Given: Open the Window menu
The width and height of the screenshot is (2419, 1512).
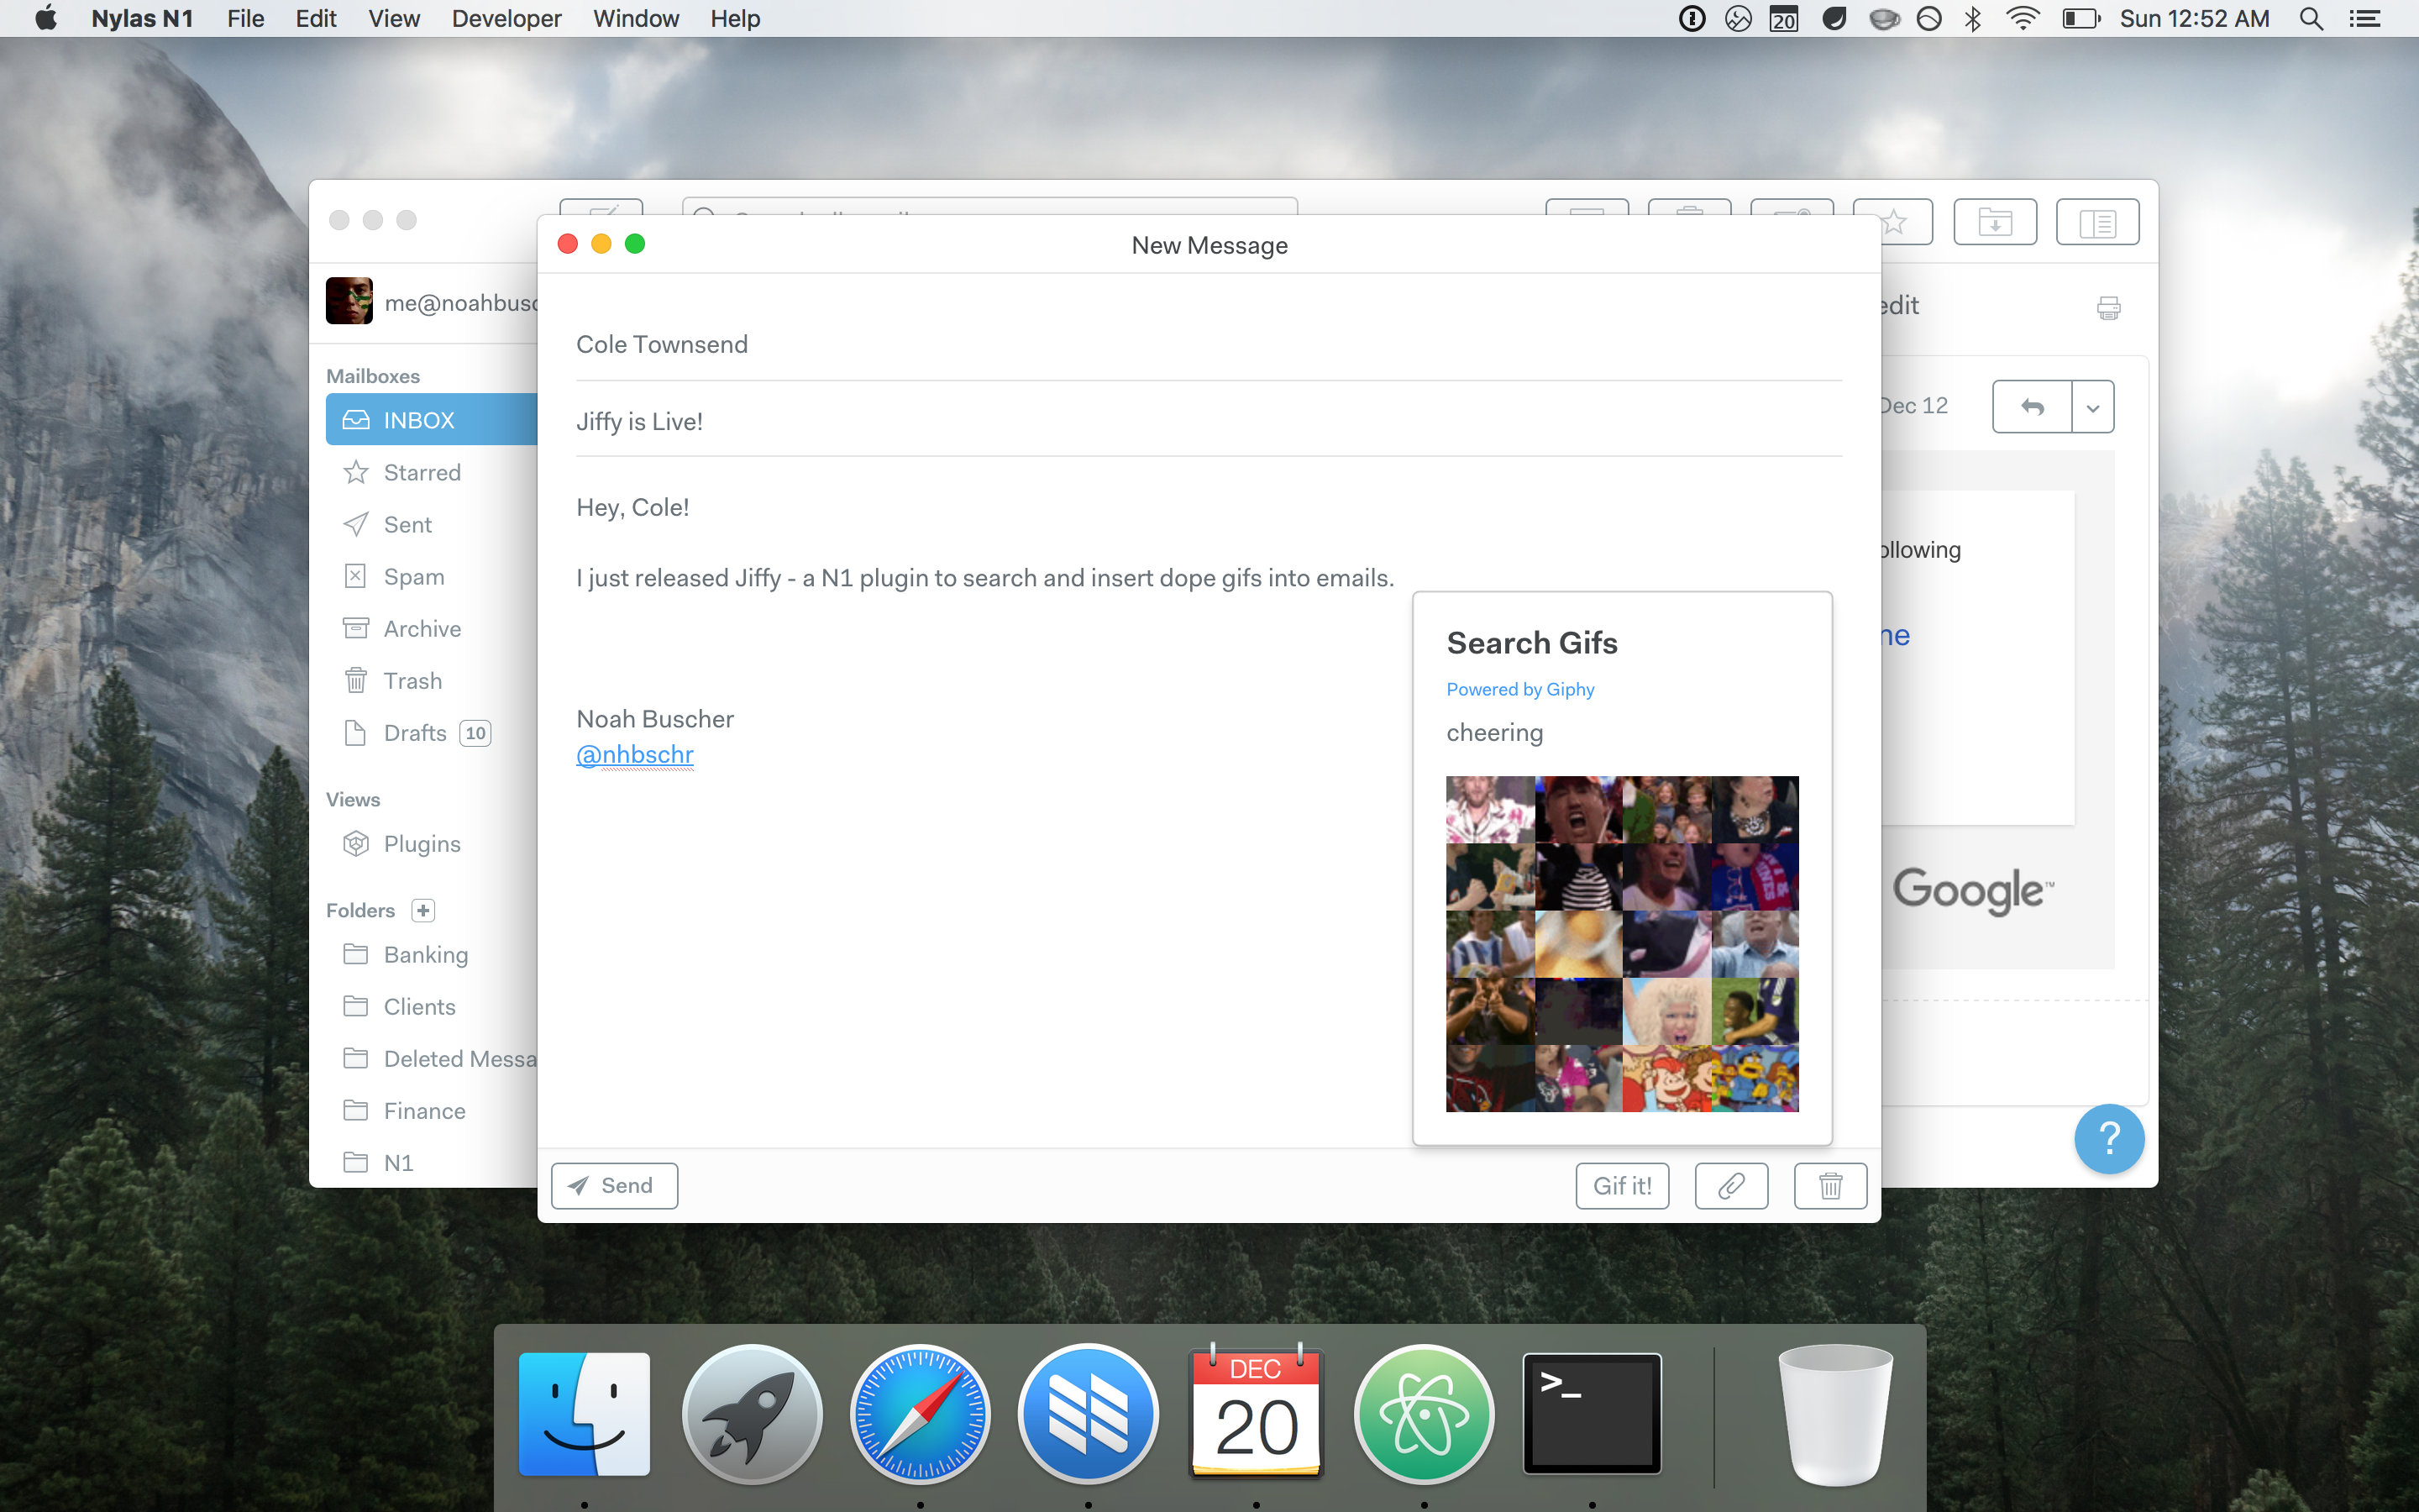Looking at the screenshot, I should tap(636, 19).
